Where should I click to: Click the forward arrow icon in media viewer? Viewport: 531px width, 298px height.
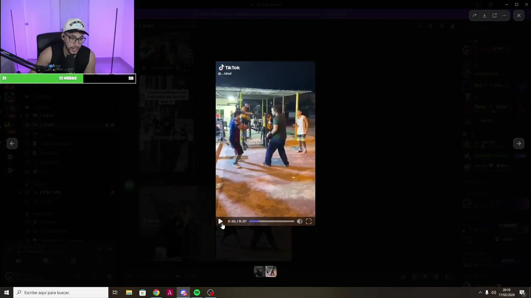[x=475, y=15]
